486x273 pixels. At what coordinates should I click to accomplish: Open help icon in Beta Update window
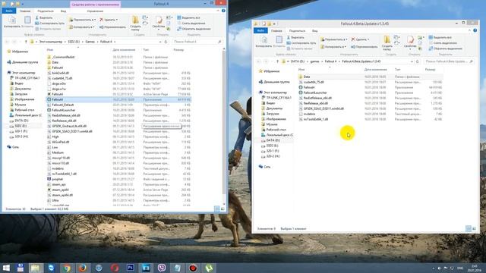coord(475,30)
